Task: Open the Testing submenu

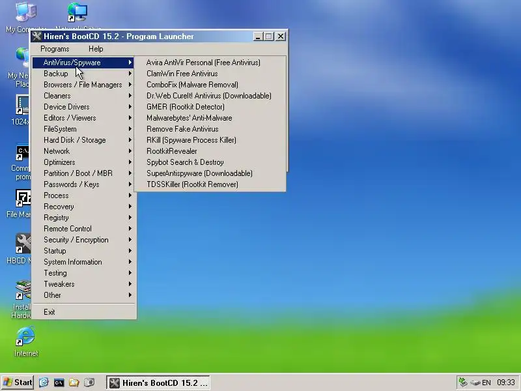Action: pos(83,273)
